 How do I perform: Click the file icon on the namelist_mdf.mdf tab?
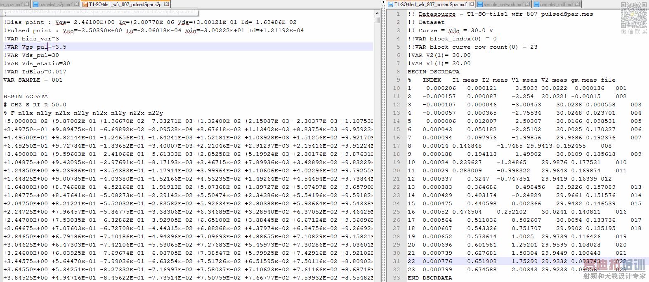537,5
